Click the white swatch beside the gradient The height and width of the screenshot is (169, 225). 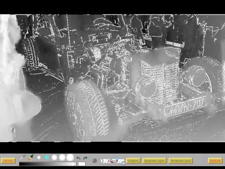pyautogui.click(x=82, y=164)
